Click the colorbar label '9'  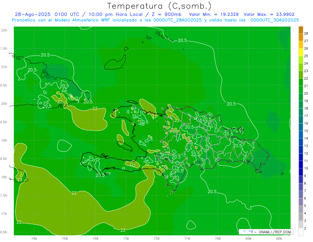coord(305,176)
